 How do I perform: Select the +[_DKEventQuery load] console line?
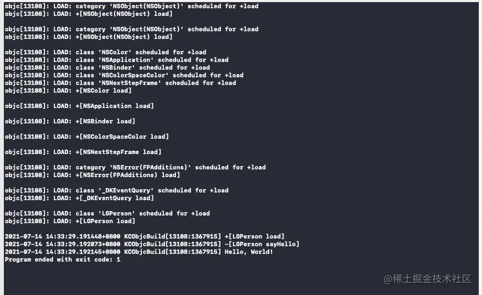(80, 198)
